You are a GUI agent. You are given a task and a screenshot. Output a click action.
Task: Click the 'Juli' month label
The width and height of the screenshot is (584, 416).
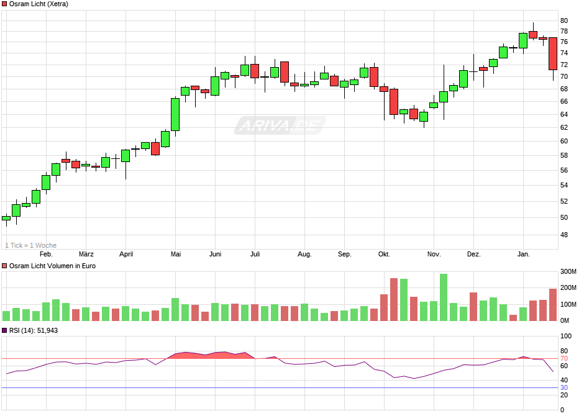tap(255, 254)
